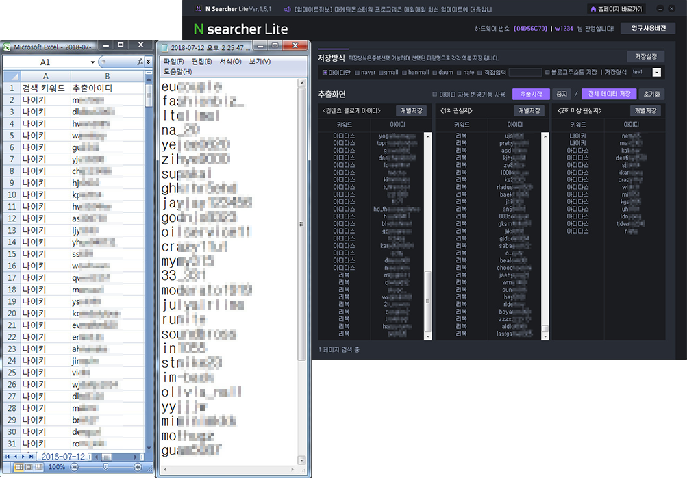The height and width of the screenshot is (478, 687).
Task: Click the Excel zoom in plus button
Action: (x=138, y=467)
